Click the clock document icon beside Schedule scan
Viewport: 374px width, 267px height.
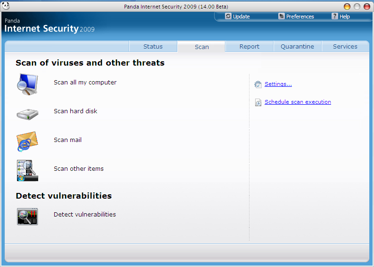[x=258, y=102]
